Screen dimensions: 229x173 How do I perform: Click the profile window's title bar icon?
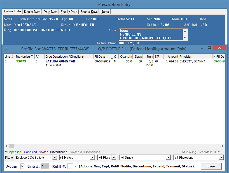tap(7, 49)
